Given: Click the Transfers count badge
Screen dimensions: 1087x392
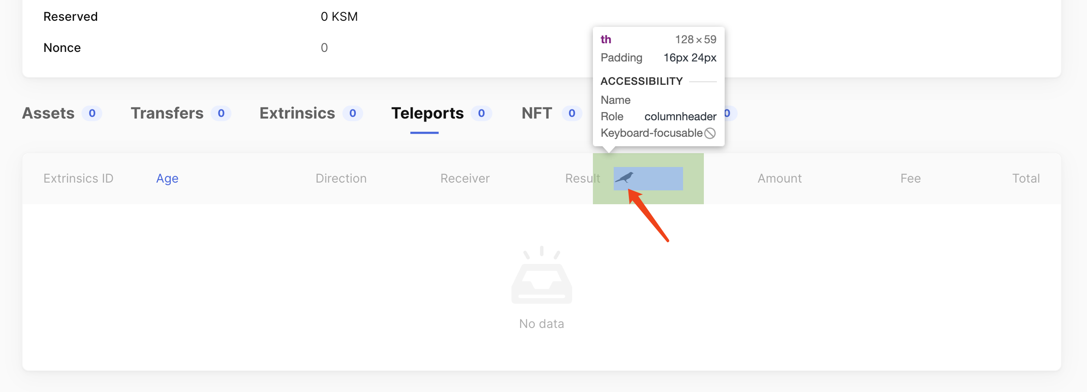Looking at the screenshot, I should pos(221,113).
